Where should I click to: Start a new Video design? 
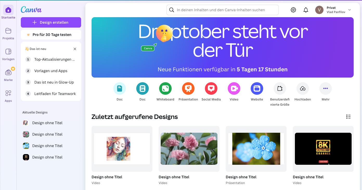pyautogui.click(x=234, y=88)
